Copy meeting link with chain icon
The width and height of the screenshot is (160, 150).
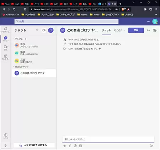click(148, 30)
